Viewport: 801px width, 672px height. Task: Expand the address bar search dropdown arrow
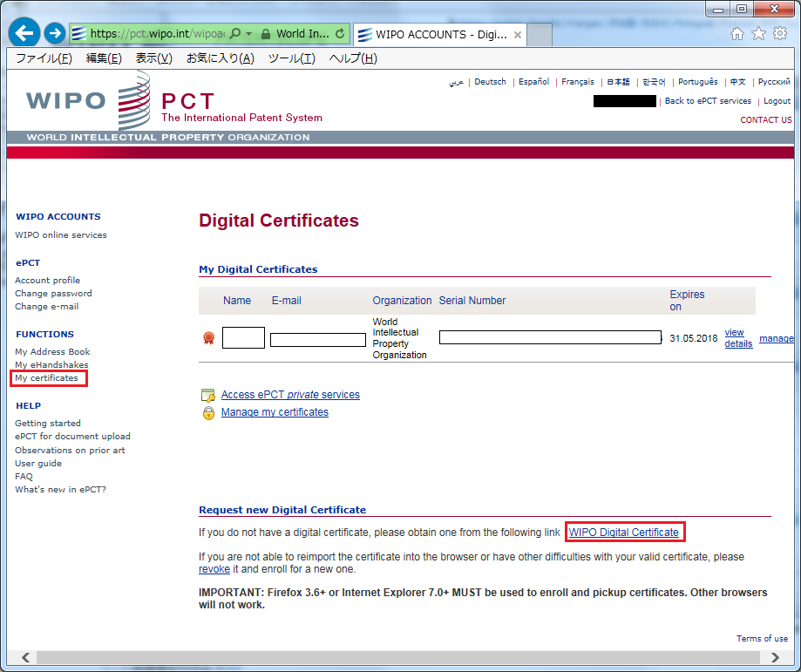point(248,34)
